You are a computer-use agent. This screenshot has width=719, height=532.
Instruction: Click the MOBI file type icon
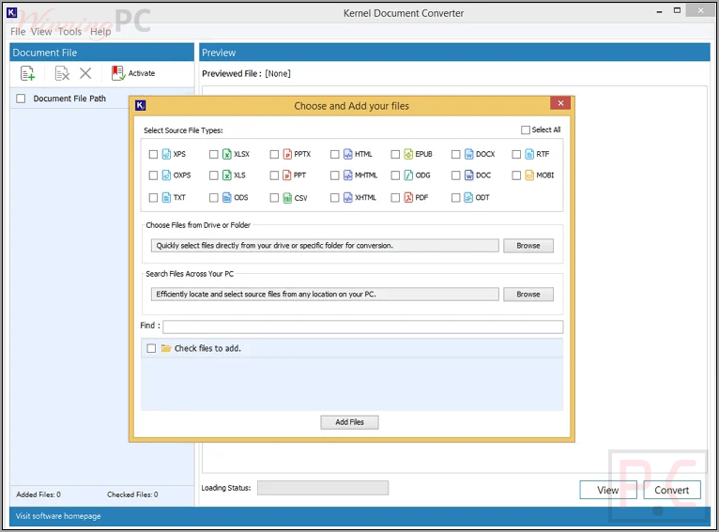(529, 175)
